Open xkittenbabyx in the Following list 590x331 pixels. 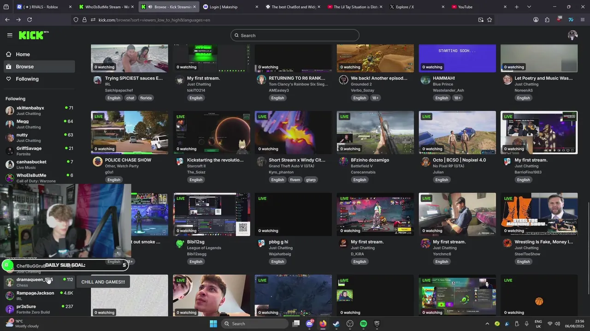coord(39,110)
